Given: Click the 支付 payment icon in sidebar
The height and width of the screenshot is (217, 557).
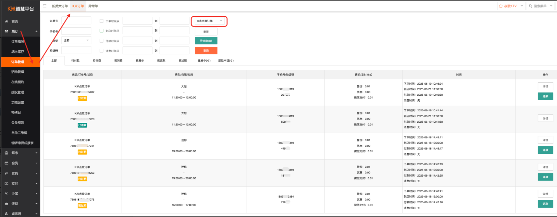Looking at the screenshot, I should point(7,183).
